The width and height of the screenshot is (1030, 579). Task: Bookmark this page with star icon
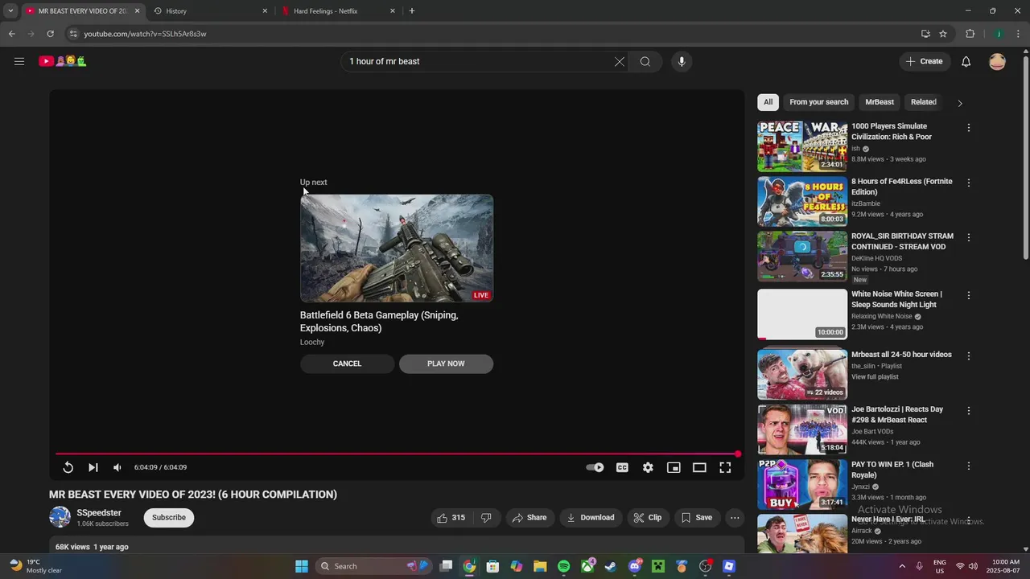tap(943, 34)
